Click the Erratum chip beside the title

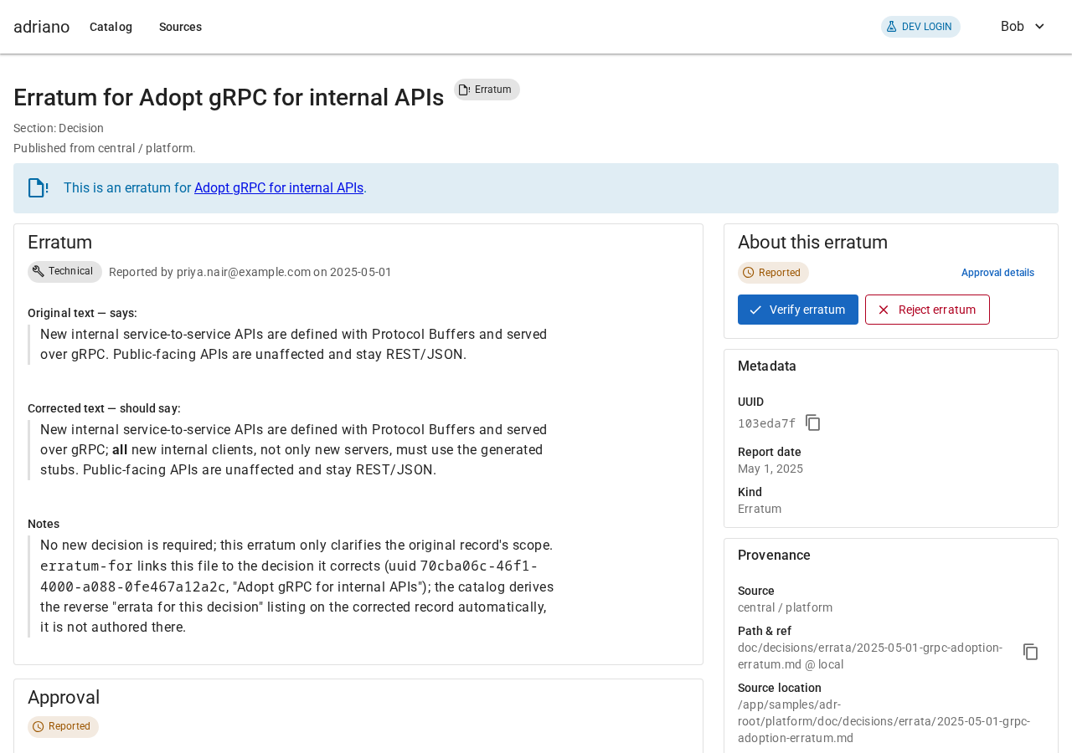[x=487, y=90]
